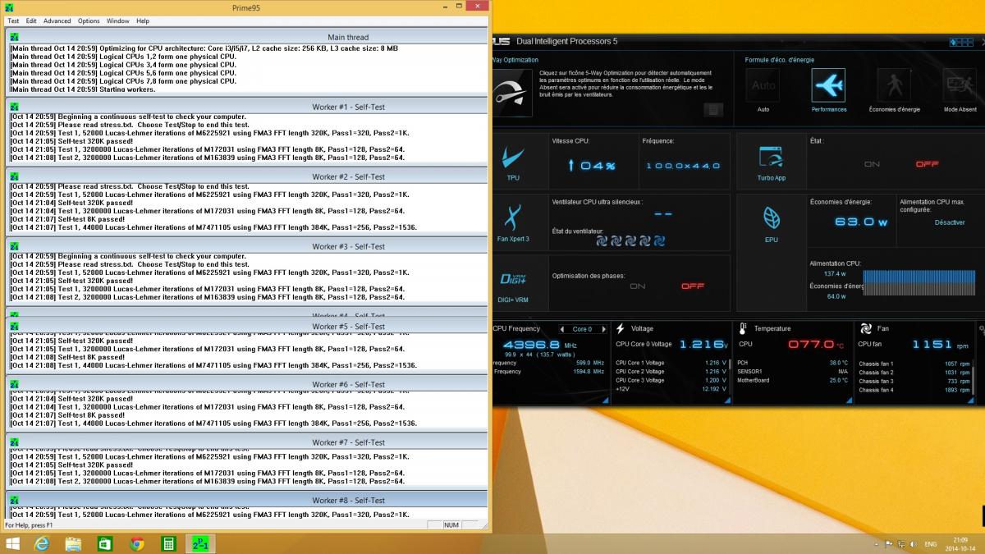This screenshot has height=554, width=985.
Task: Open the DIGI+ VRM module icon
Action: coord(513,280)
